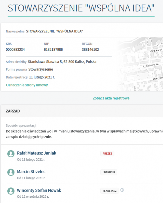This screenshot has height=203, width=163.
Task: Click the page title STOWARZYSZENIE "WSPÓLNA IDEA"
Action: click(81, 8)
